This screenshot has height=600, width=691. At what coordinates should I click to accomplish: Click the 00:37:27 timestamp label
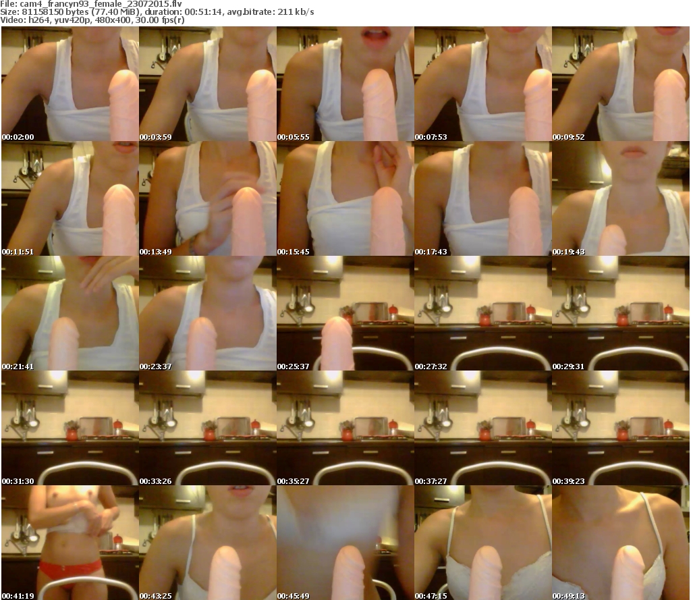pos(431,481)
